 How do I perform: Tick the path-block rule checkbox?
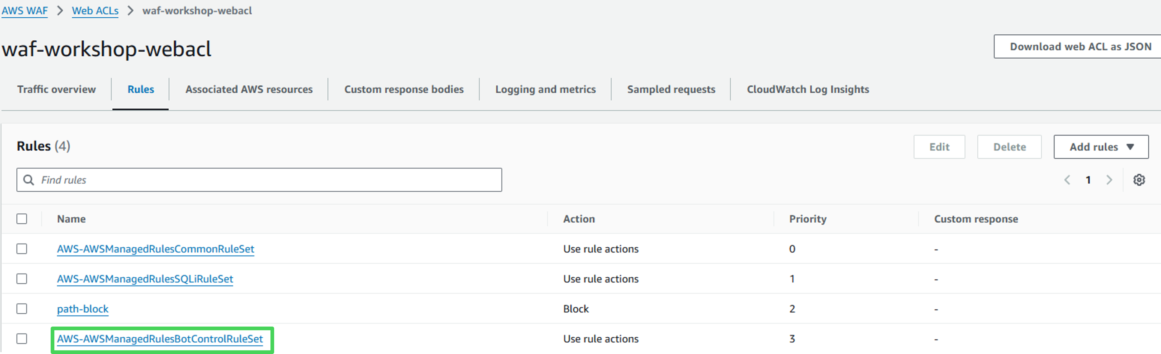22,309
